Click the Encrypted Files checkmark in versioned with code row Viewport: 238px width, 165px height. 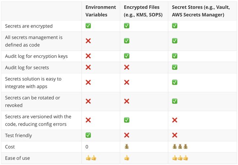[126, 120]
